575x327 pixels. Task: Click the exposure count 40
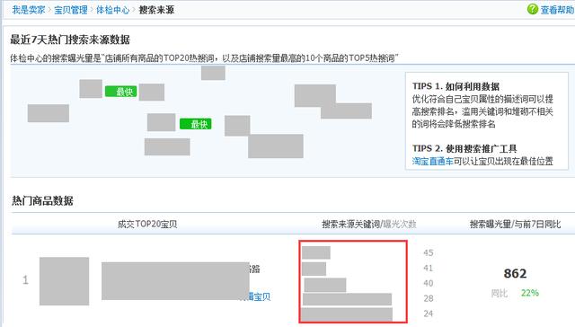click(429, 283)
